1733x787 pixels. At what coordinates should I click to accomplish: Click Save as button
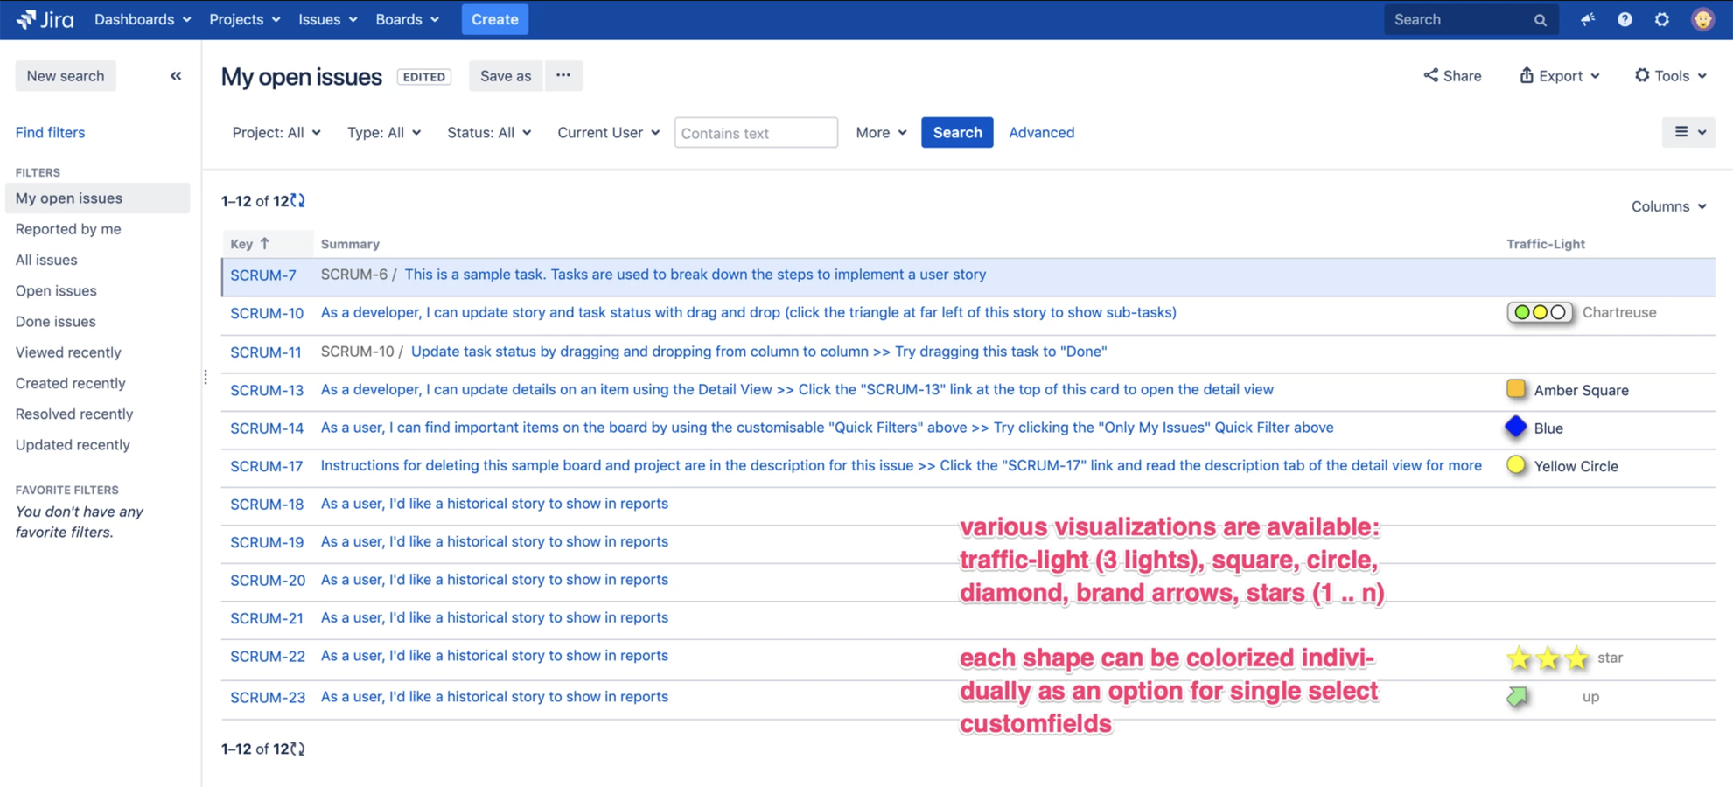tap(506, 76)
